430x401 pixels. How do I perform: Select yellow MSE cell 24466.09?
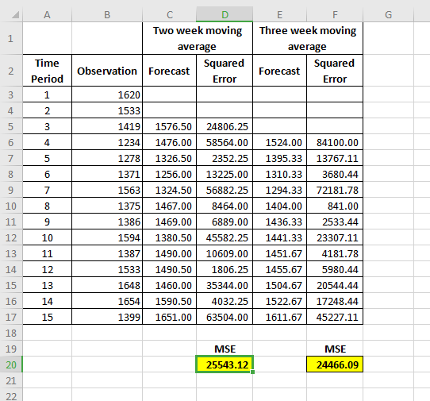click(x=335, y=364)
